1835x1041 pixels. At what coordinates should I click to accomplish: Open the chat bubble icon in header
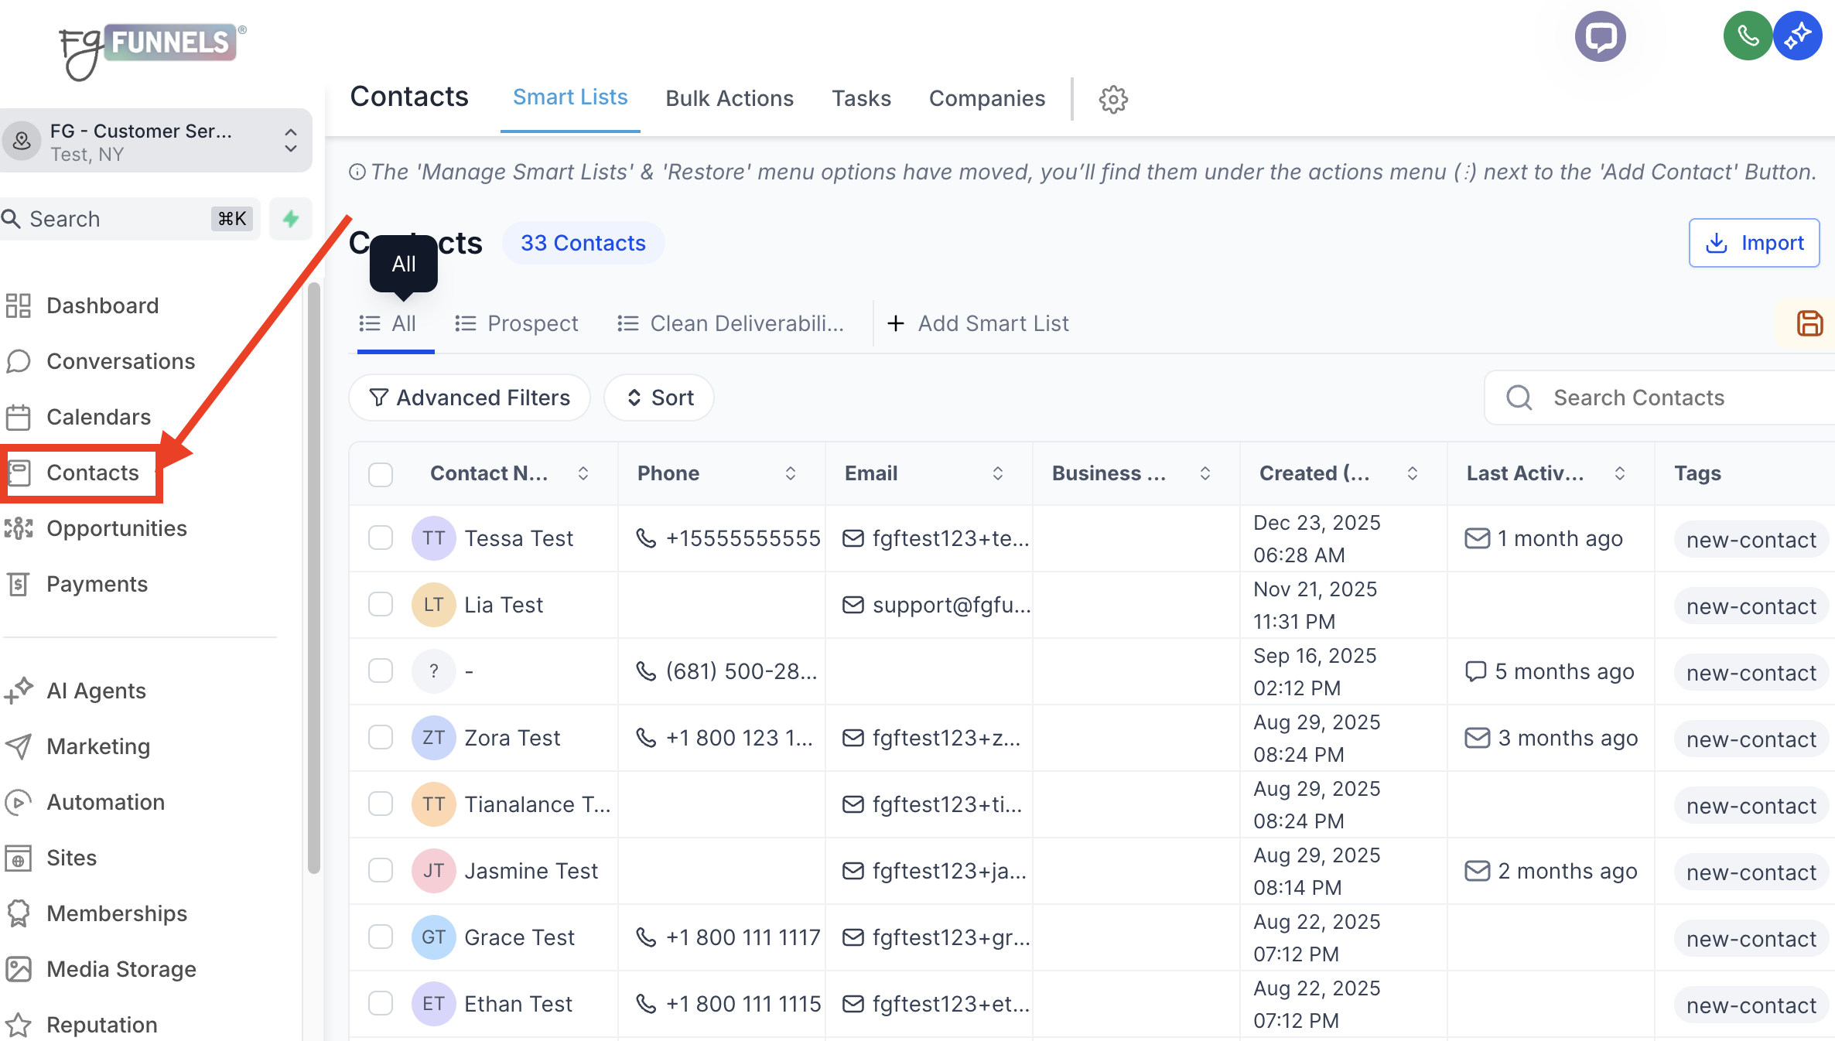(1600, 36)
